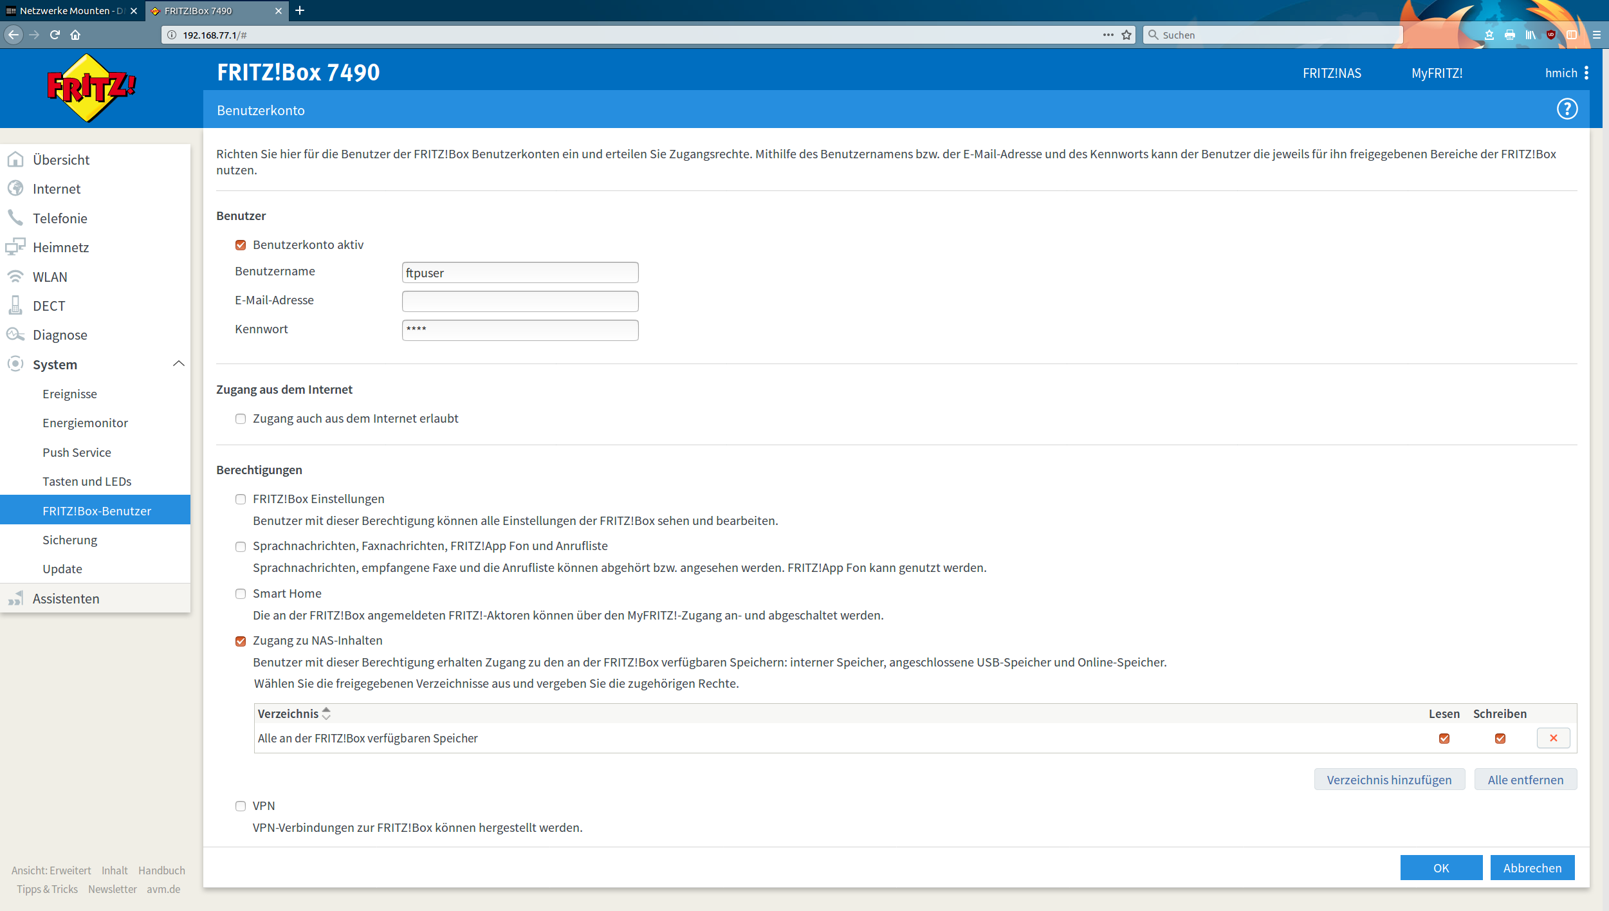Delete directory row with red X
Screen dimensions: 1609x911
(x=1553, y=738)
